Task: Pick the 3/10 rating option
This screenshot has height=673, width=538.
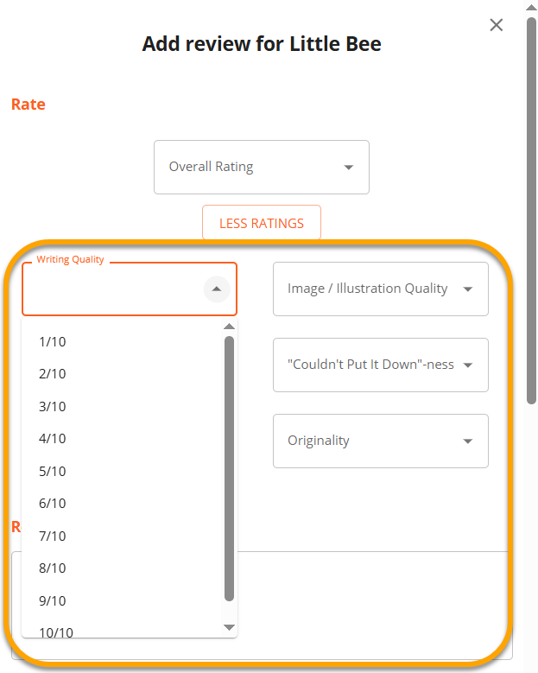Action: [x=53, y=407]
